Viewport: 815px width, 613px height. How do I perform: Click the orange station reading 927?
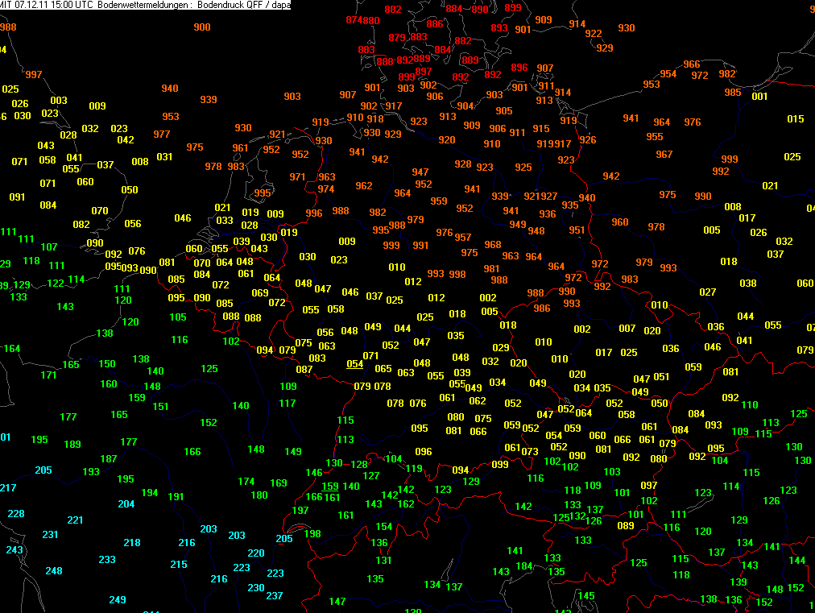(x=549, y=197)
